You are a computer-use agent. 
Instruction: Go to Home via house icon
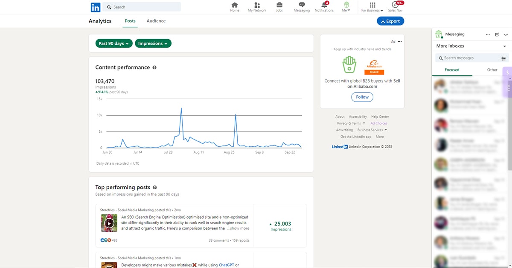[235, 5]
